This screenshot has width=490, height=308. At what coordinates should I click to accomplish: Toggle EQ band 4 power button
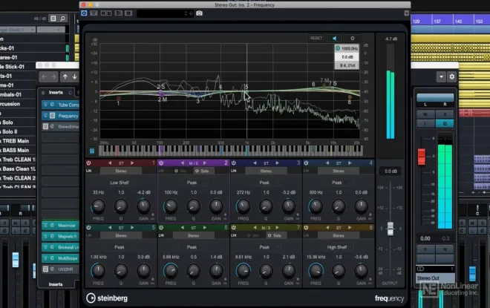tap(306, 163)
